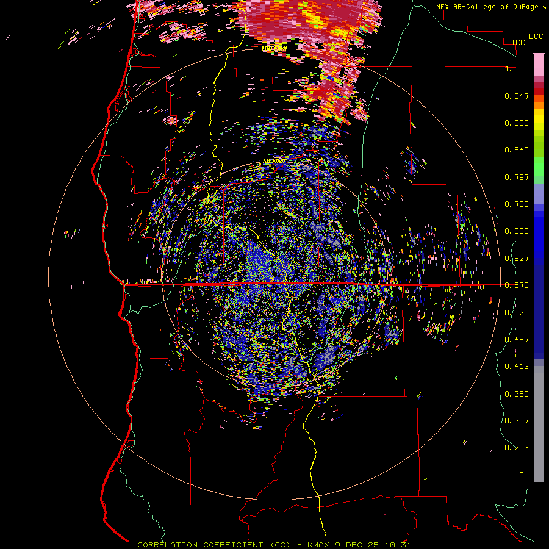Select the 0.840 legend value
Image resolution: width=549 pixels, height=549 pixels.
[517, 150]
